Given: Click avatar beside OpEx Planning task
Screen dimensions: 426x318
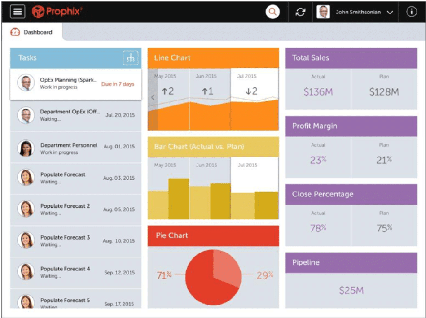Looking at the screenshot, I should 26,83.
